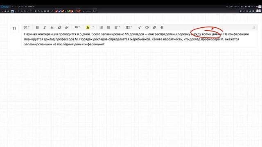Open the font size 16 dropdown

point(77,27)
